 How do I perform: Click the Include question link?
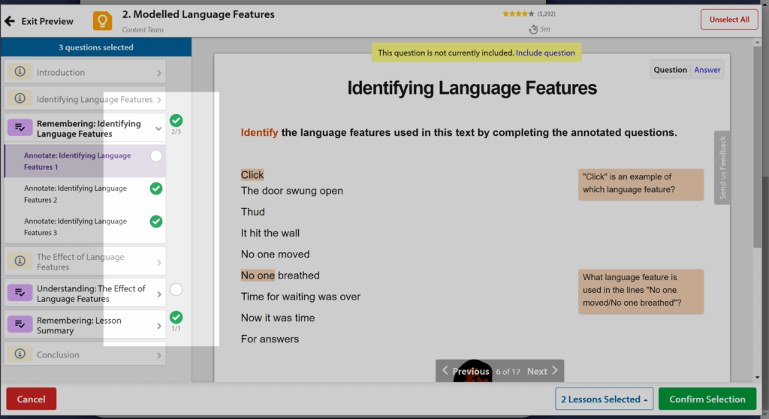[x=545, y=53]
